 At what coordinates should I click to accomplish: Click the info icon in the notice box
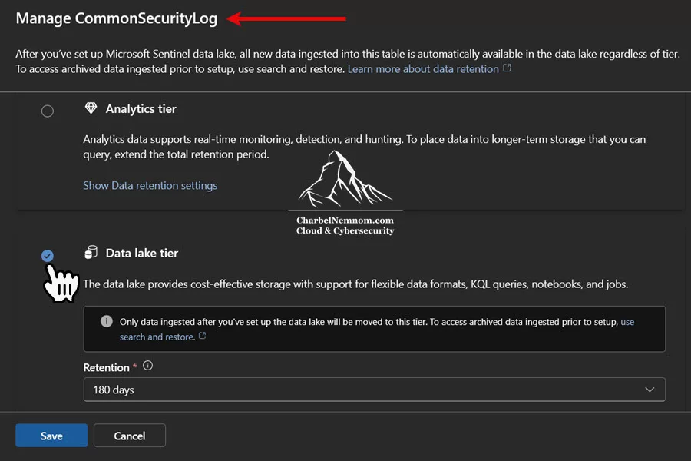107,321
